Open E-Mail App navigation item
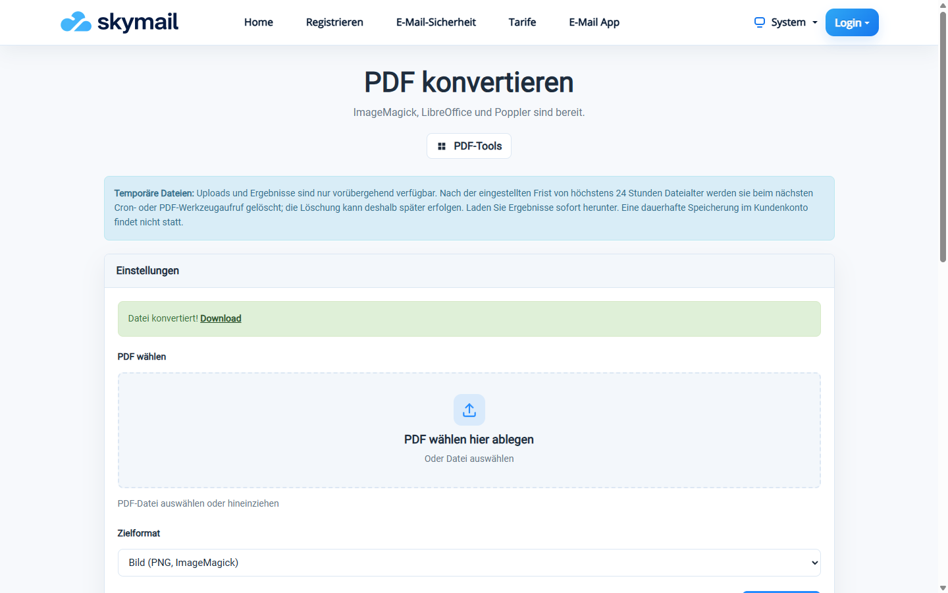This screenshot has height=593, width=948. [594, 22]
